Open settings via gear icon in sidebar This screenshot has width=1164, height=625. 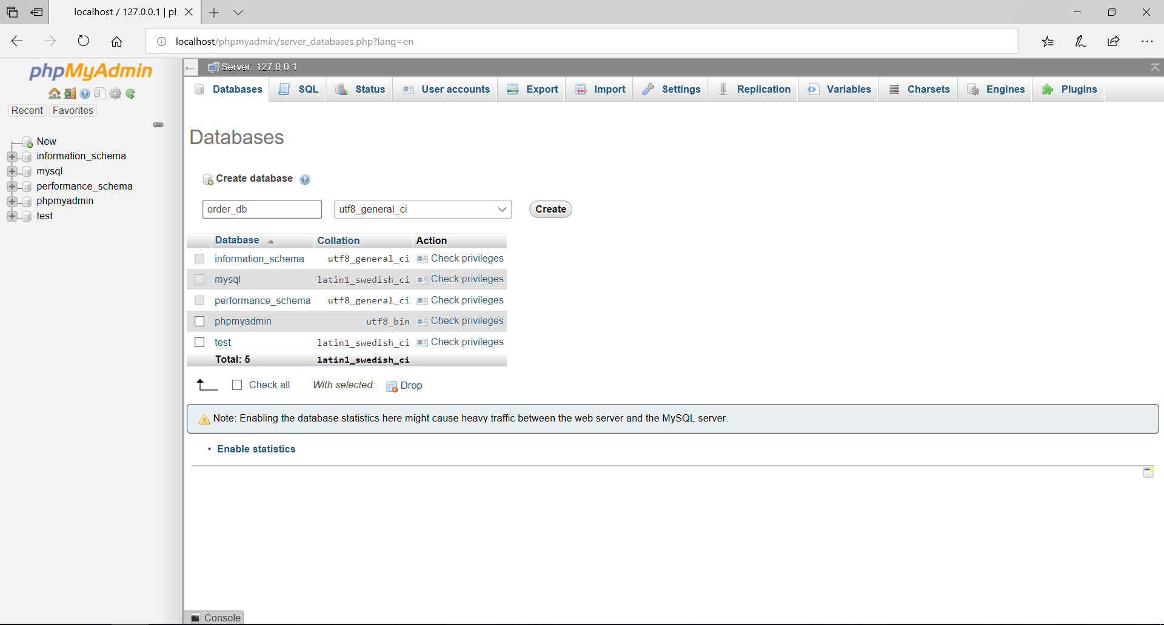(x=115, y=93)
